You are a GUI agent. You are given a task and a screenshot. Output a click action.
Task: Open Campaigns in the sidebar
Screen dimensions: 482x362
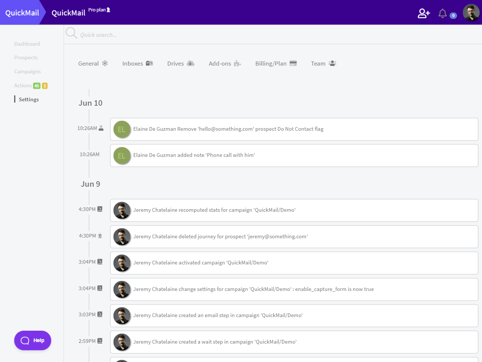[28, 71]
